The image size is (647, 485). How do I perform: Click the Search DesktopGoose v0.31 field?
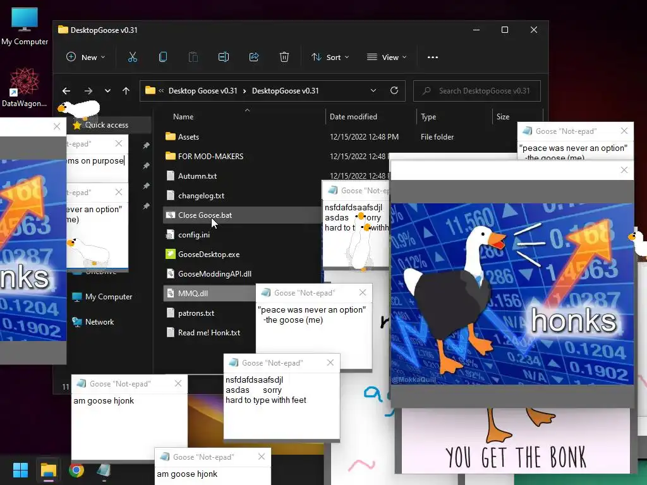[x=477, y=91]
